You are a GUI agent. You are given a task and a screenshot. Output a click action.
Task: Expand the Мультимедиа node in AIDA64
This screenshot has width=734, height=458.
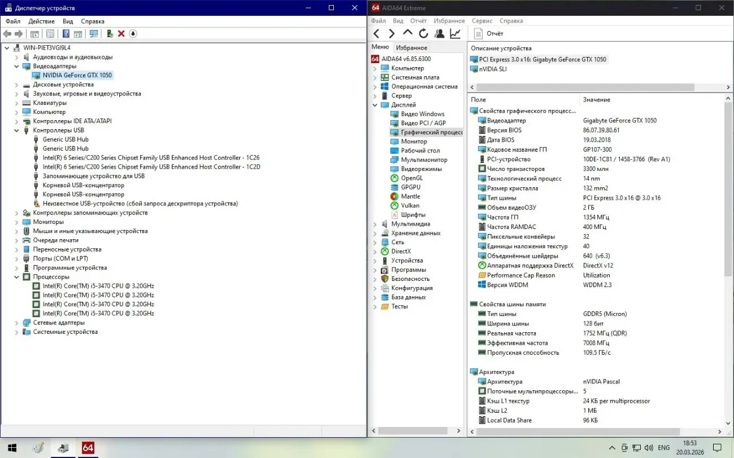(x=375, y=224)
